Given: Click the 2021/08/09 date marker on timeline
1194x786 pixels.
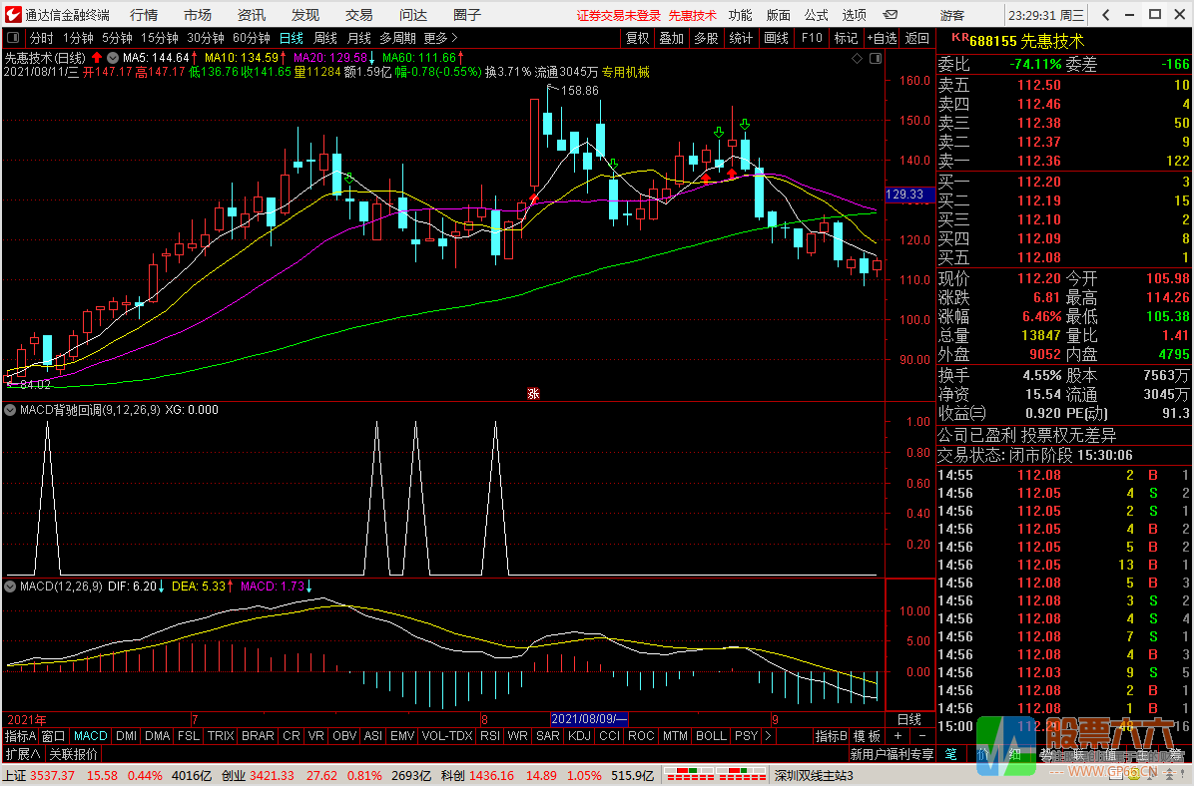Looking at the screenshot, I should [589, 719].
